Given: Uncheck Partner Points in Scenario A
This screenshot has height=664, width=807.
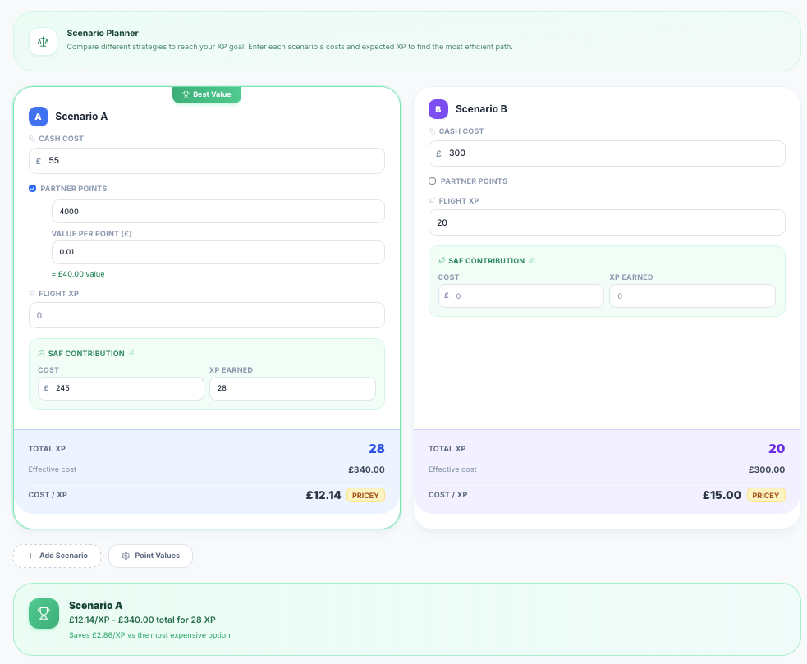Looking at the screenshot, I should click(x=33, y=189).
